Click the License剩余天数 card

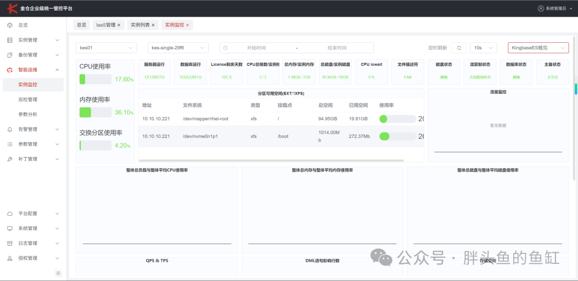click(227, 72)
